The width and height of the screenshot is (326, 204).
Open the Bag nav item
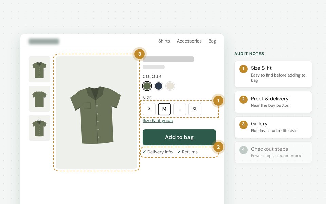click(x=212, y=41)
